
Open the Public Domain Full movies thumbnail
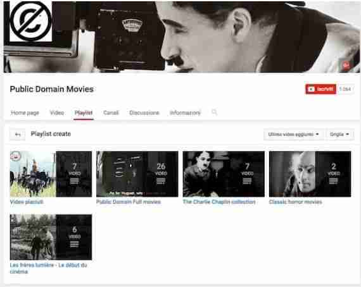click(x=137, y=174)
